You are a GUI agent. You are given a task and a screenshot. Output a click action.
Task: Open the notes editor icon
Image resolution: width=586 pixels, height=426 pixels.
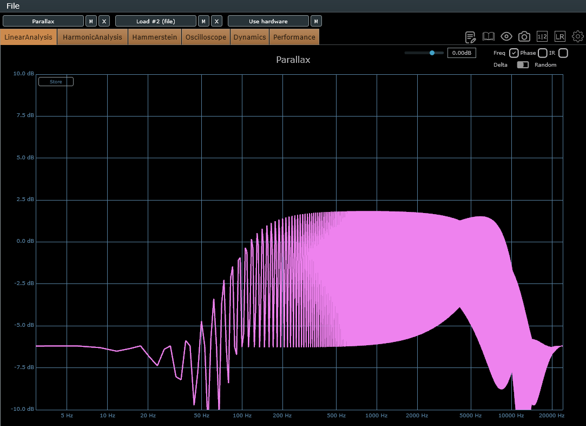470,37
